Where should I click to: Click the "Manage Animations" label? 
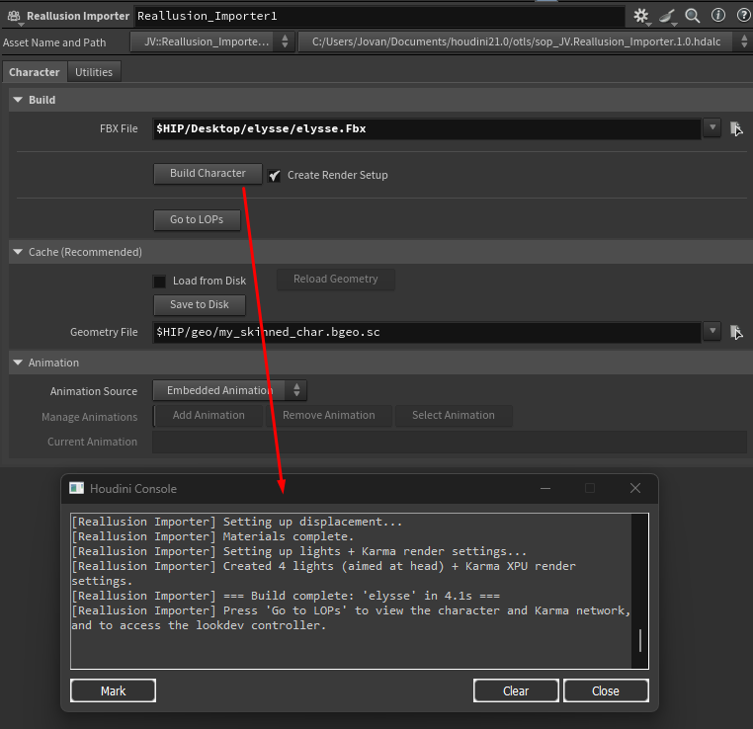89,417
